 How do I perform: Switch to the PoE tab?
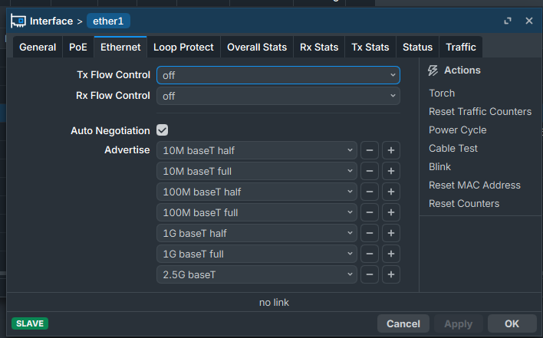point(78,47)
